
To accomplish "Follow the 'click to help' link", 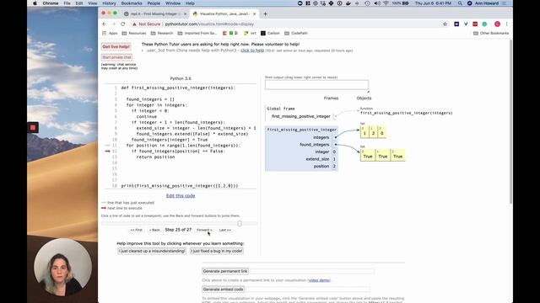I will pos(252,50).
